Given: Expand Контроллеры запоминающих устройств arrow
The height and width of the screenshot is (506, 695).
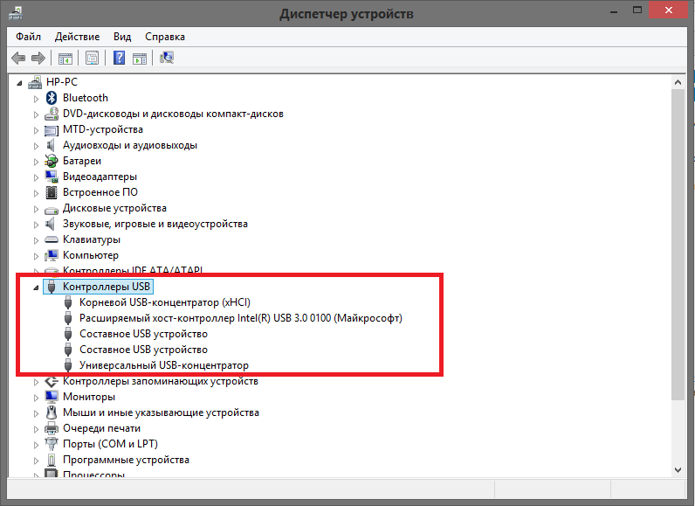Looking at the screenshot, I should pyautogui.click(x=37, y=382).
